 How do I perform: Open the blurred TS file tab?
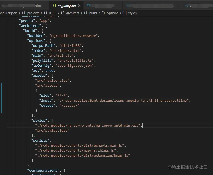[103, 6]
